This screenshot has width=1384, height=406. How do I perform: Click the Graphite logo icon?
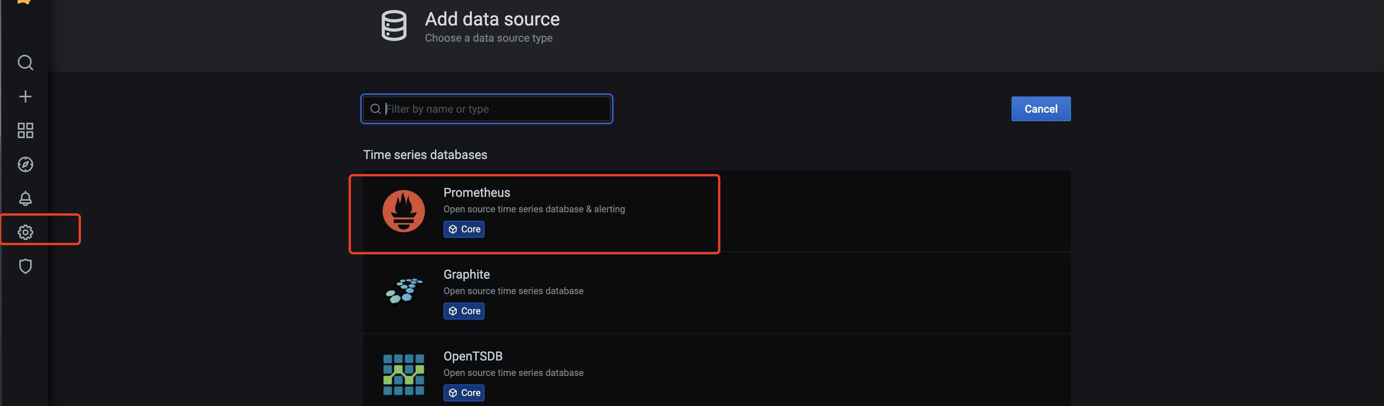[403, 292]
